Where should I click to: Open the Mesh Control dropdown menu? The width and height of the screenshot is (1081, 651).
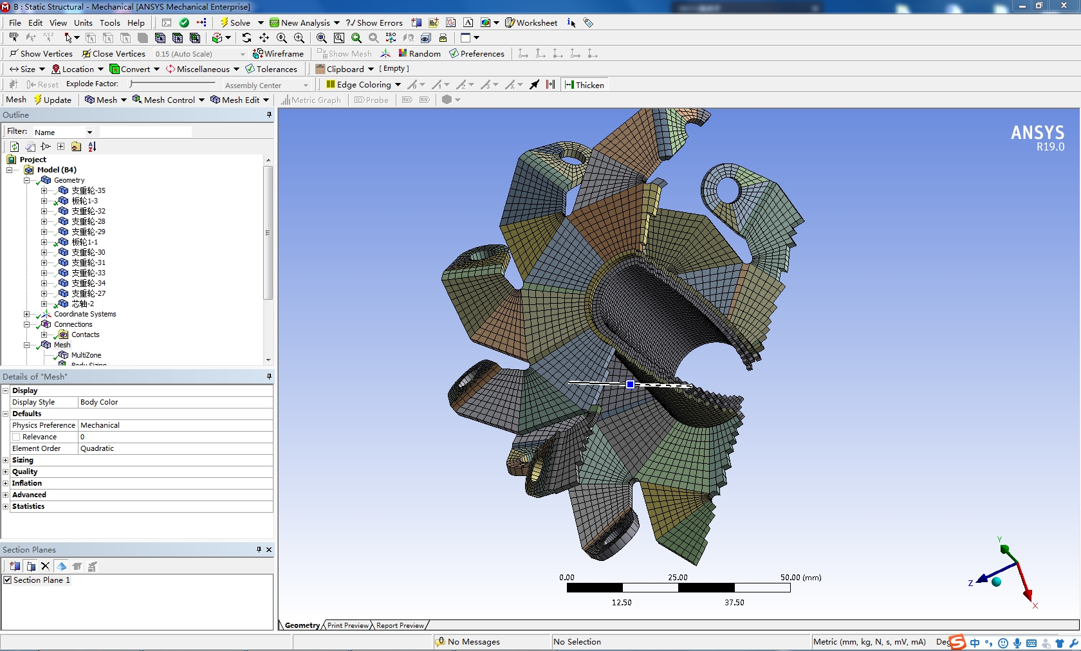tap(169, 100)
